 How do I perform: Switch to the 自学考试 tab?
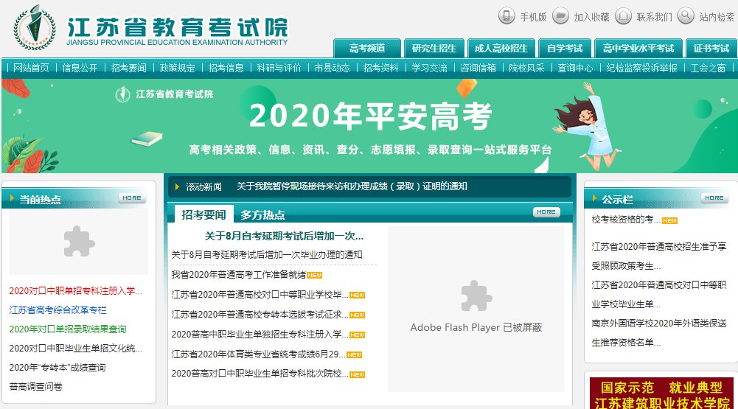(564, 48)
